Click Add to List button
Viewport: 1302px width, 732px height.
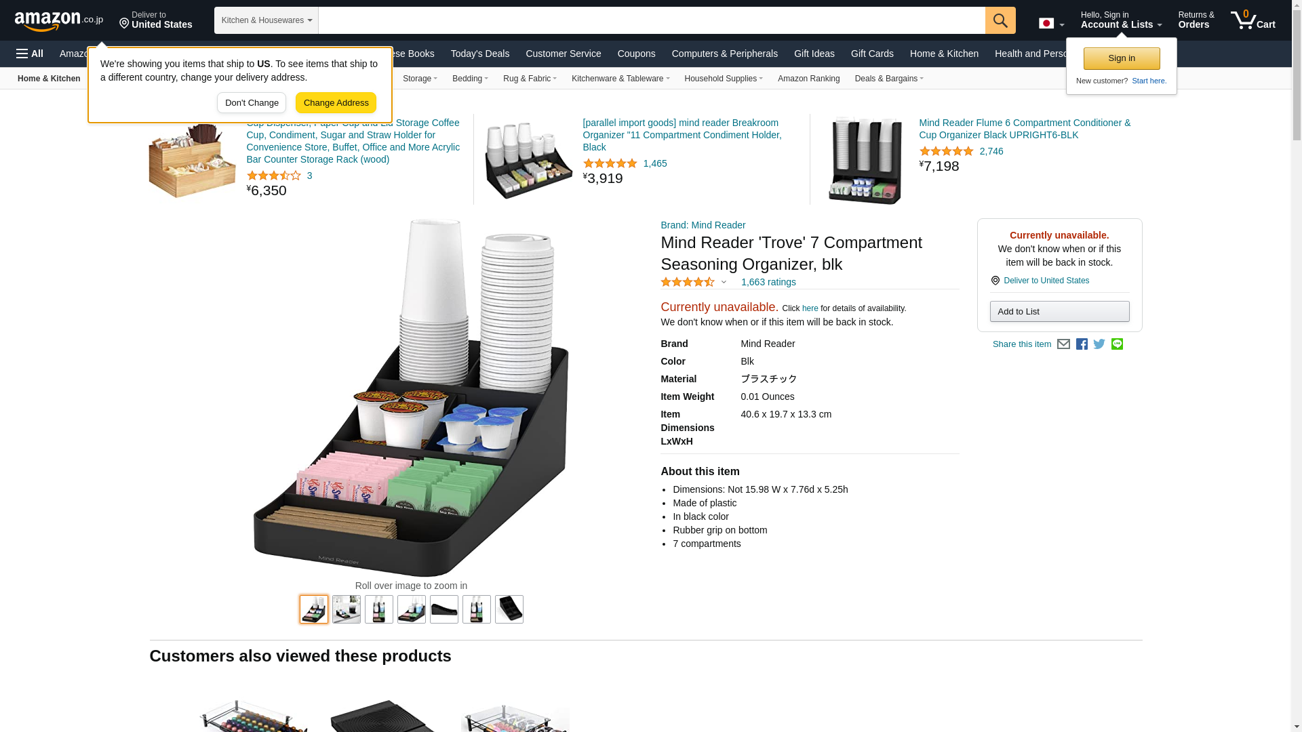tap(1059, 312)
